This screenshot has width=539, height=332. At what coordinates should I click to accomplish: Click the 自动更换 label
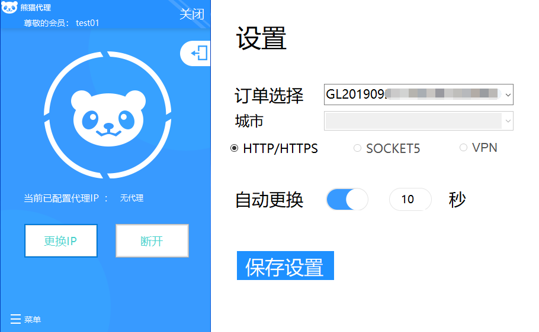269,200
